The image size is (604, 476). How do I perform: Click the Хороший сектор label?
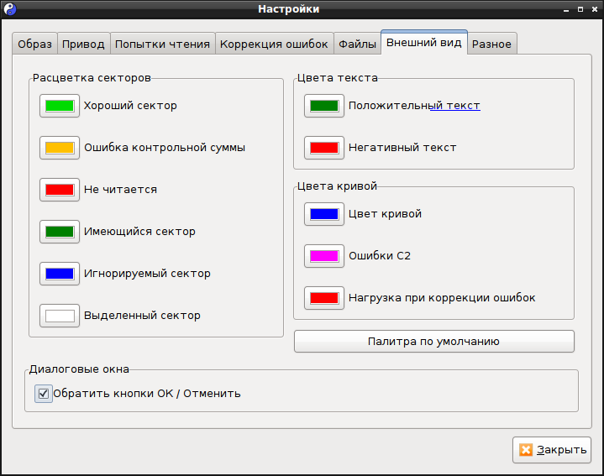pyautogui.click(x=130, y=106)
